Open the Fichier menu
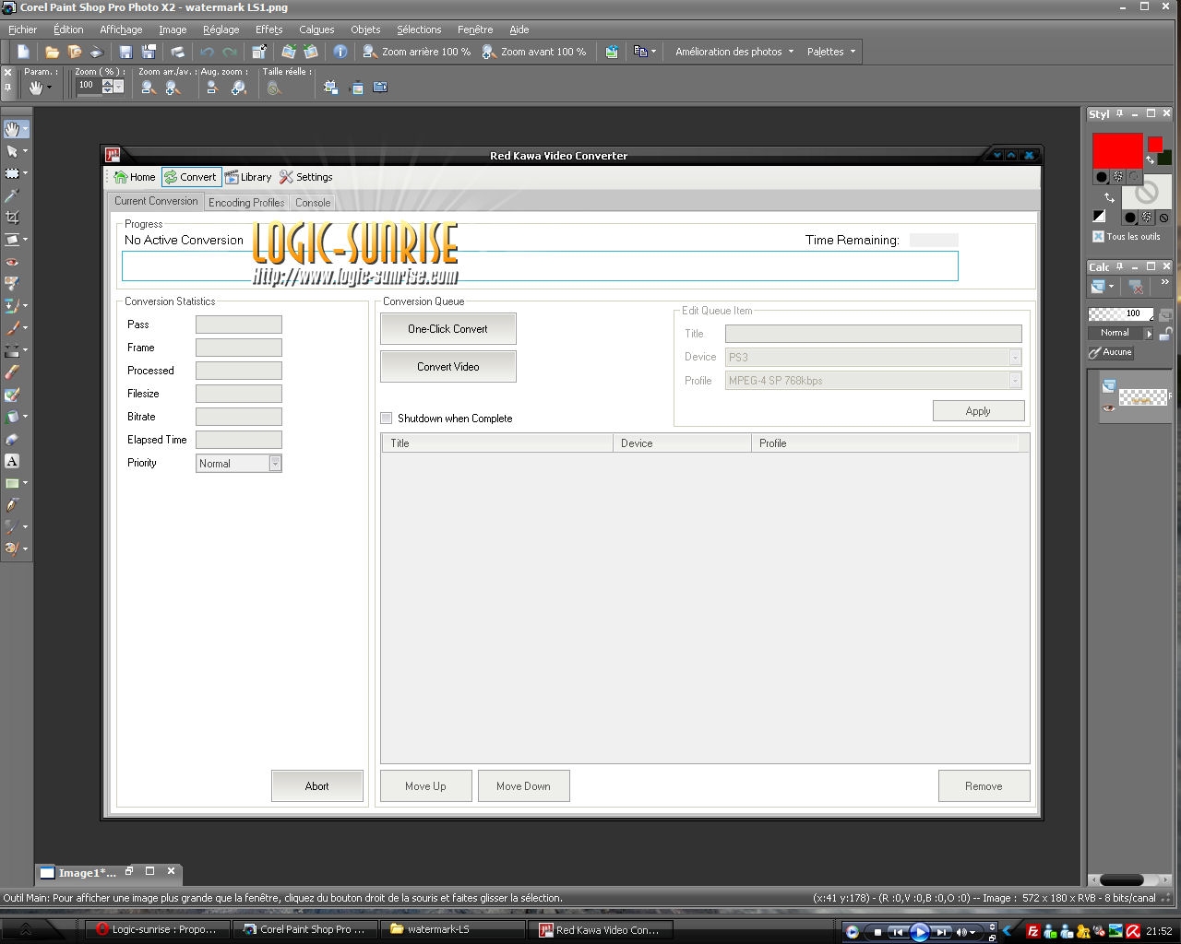The image size is (1181, 944). click(x=22, y=29)
